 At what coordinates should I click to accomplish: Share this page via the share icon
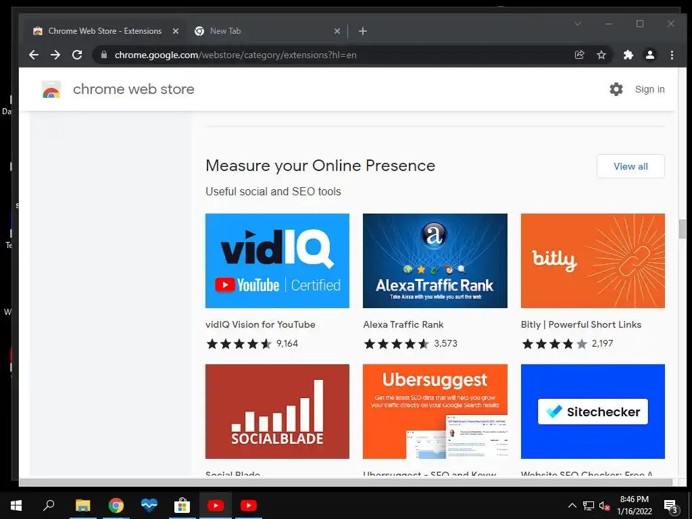pos(579,55)
